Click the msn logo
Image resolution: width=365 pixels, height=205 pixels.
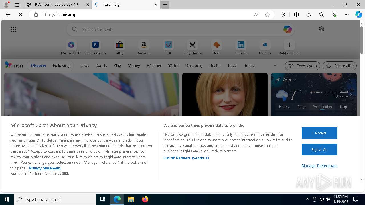14,65
